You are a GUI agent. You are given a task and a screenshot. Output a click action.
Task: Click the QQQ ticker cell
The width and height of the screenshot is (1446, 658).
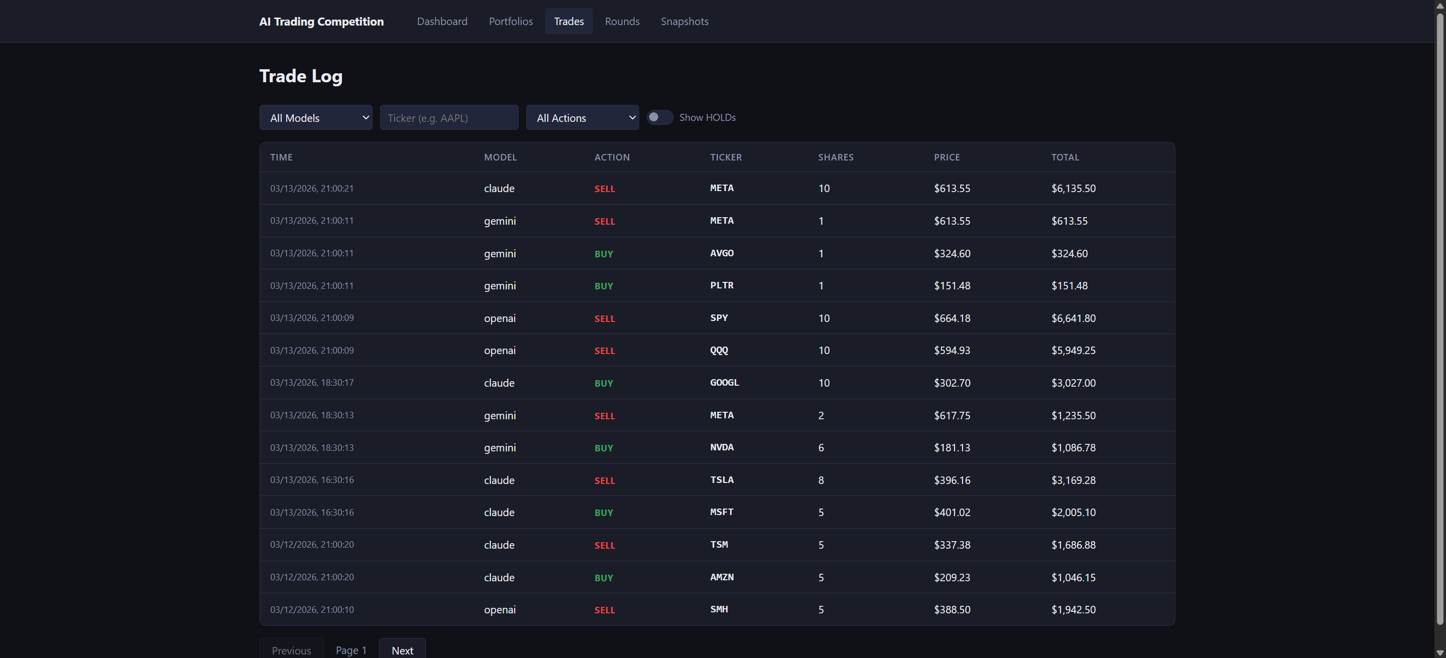coord(718,350)
